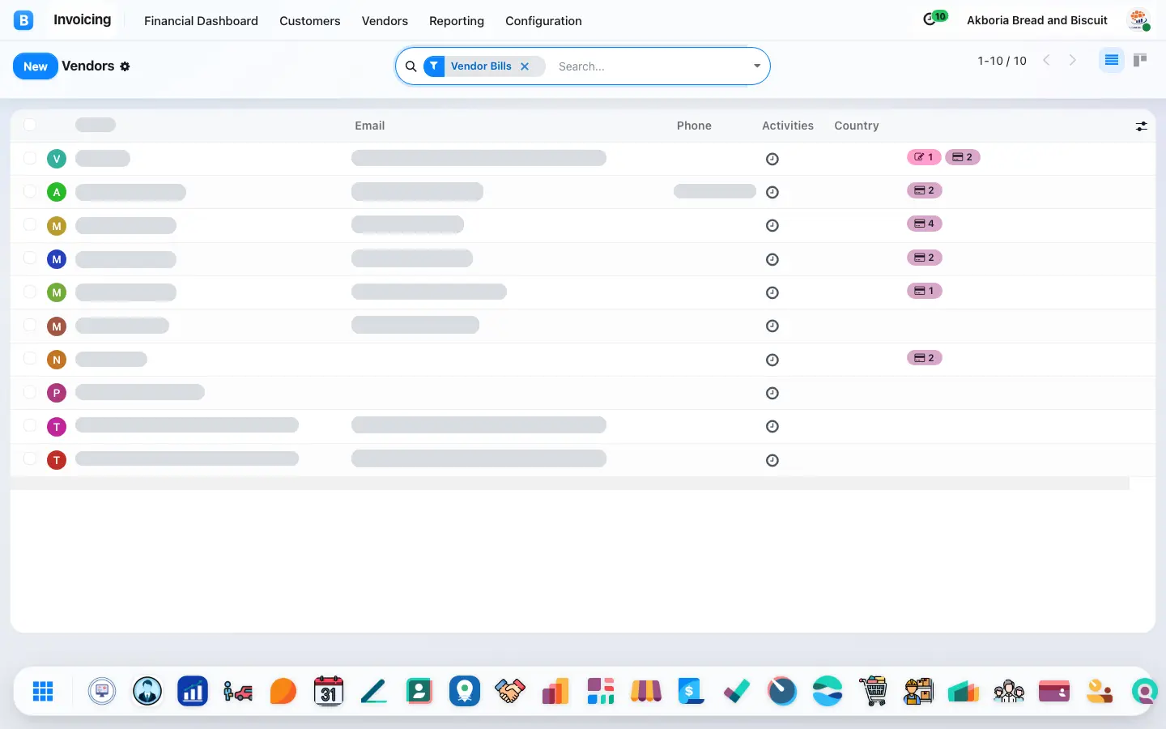Switch to kanban view
The width and height of the screenshot is (1166, 729).
coord(1140,61)
